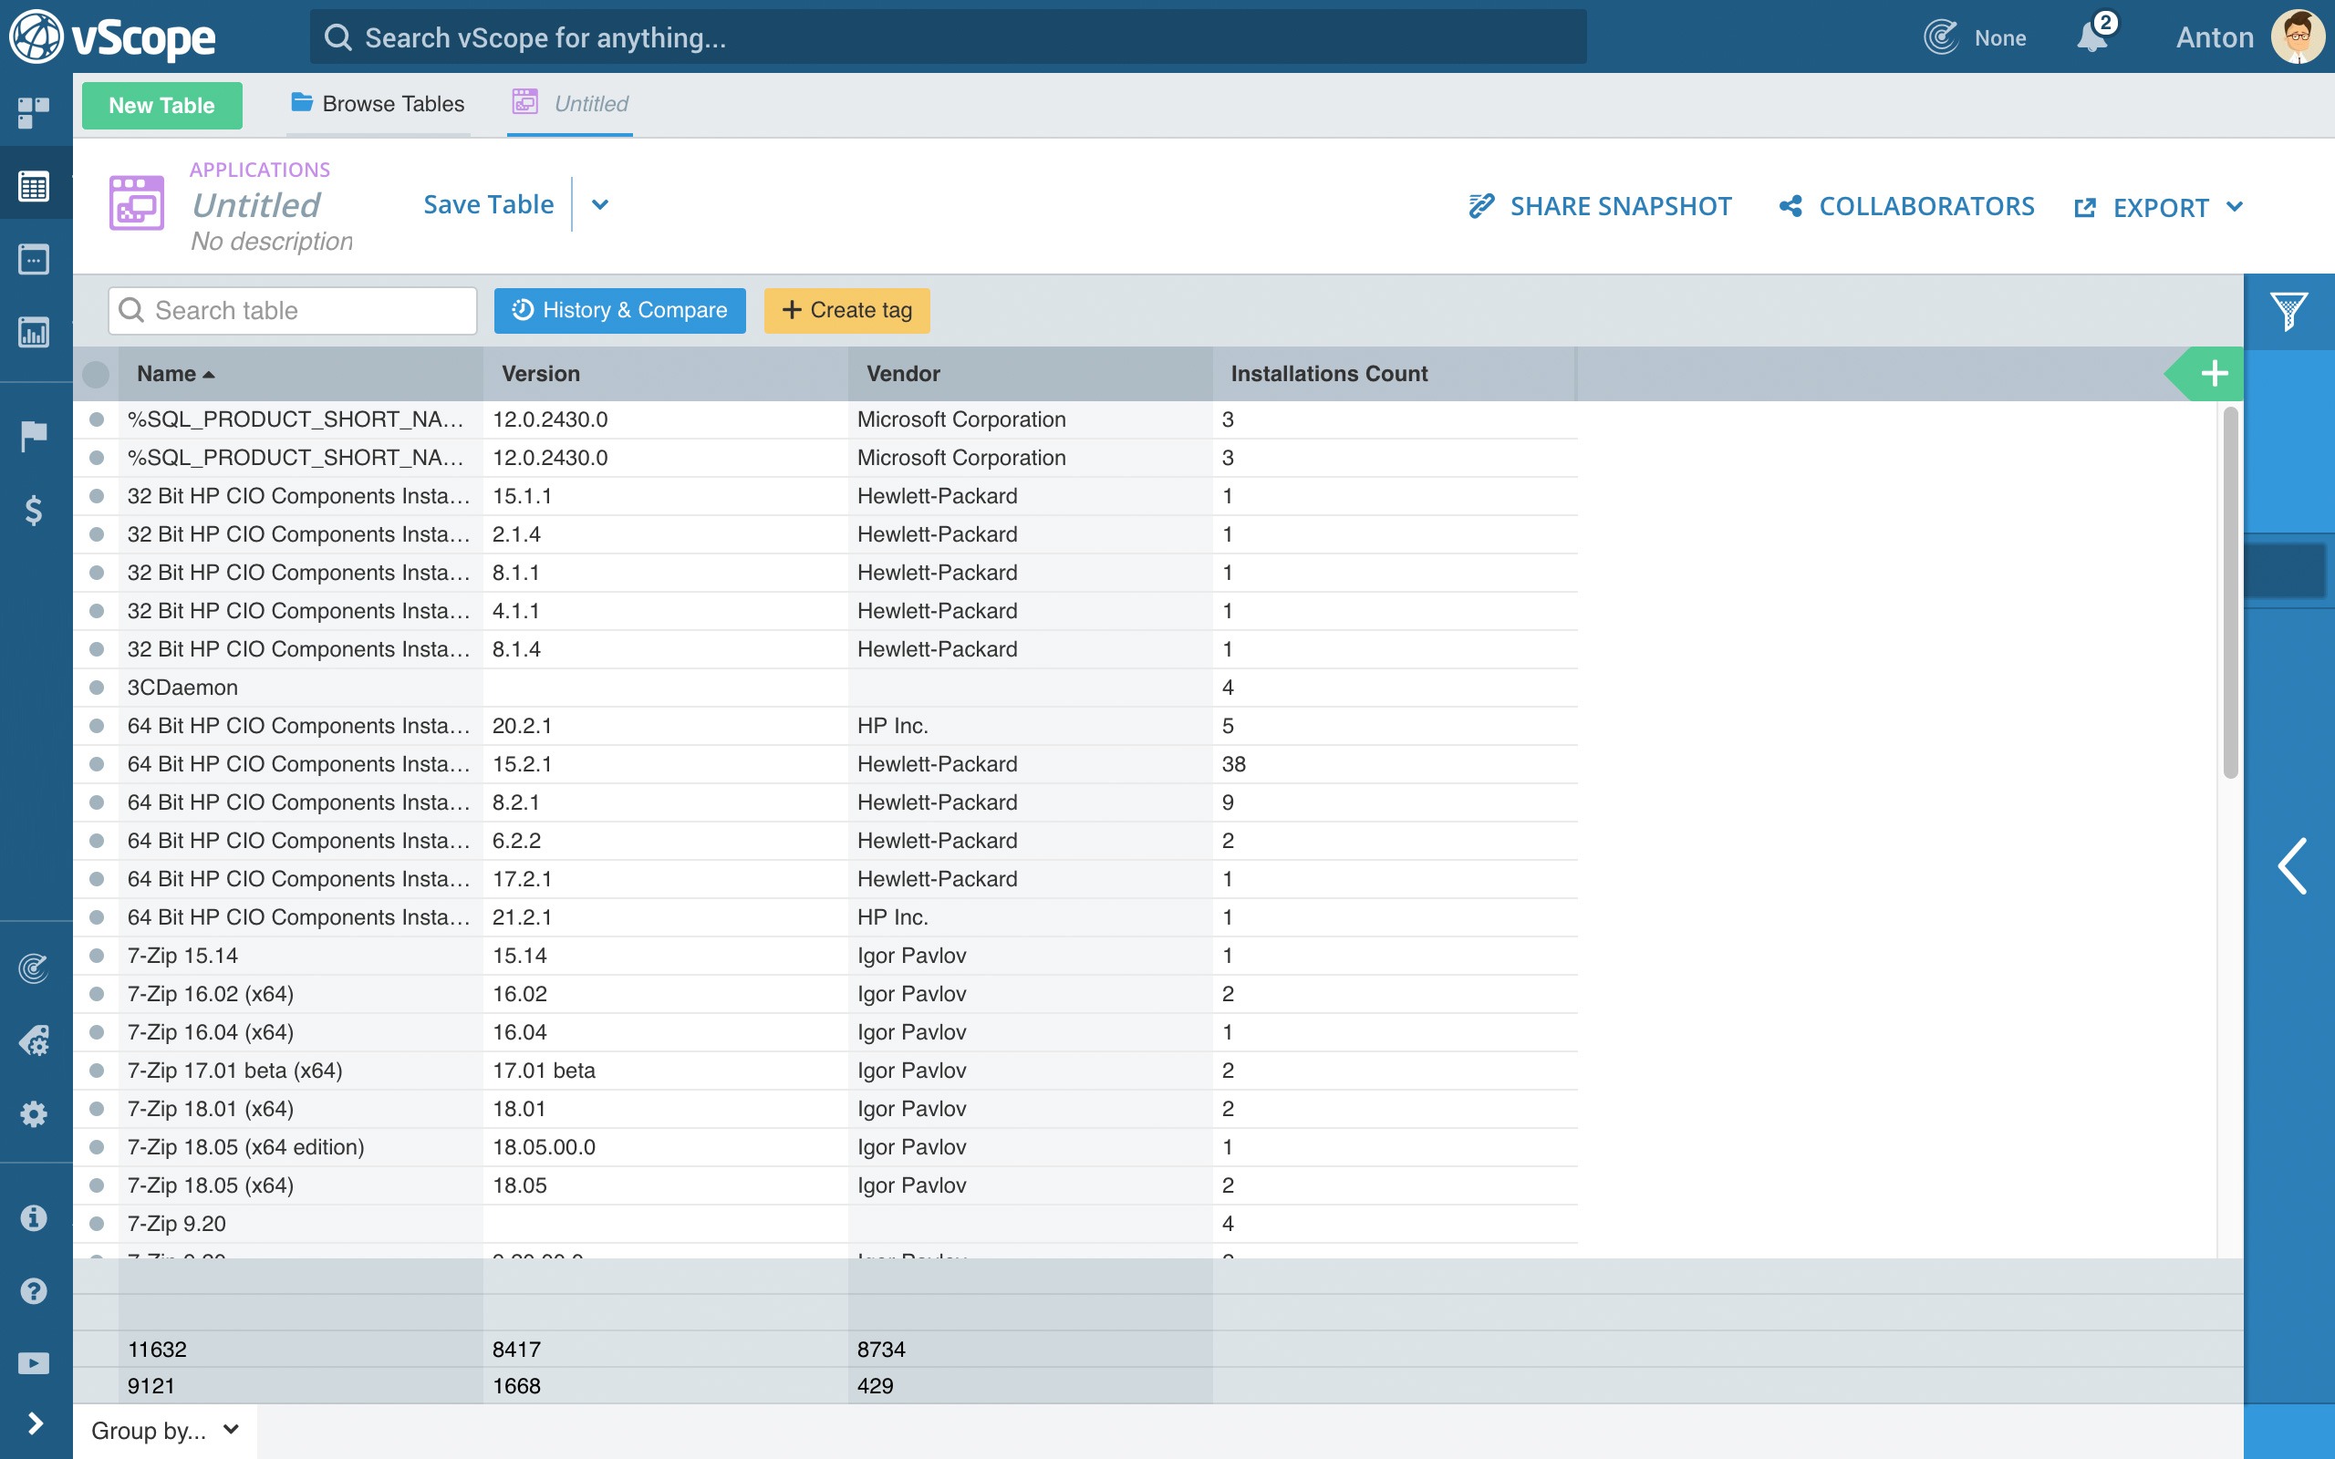Open Collaborators
2335x1459 pixels.
click(x=1906, y=206)
